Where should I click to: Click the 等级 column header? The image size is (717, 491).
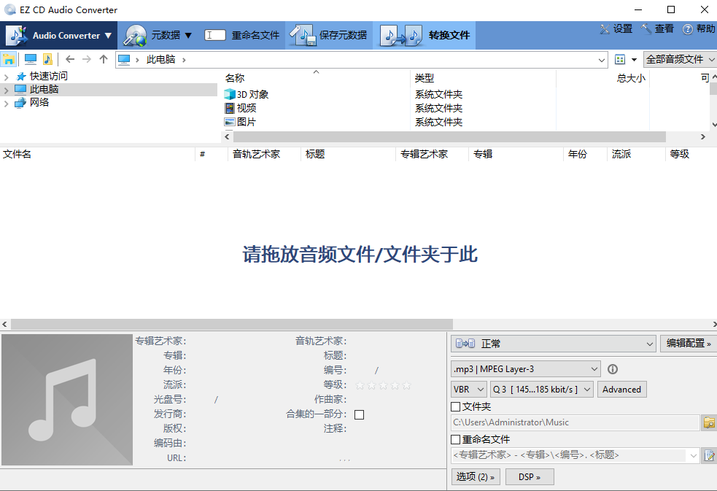691,154
